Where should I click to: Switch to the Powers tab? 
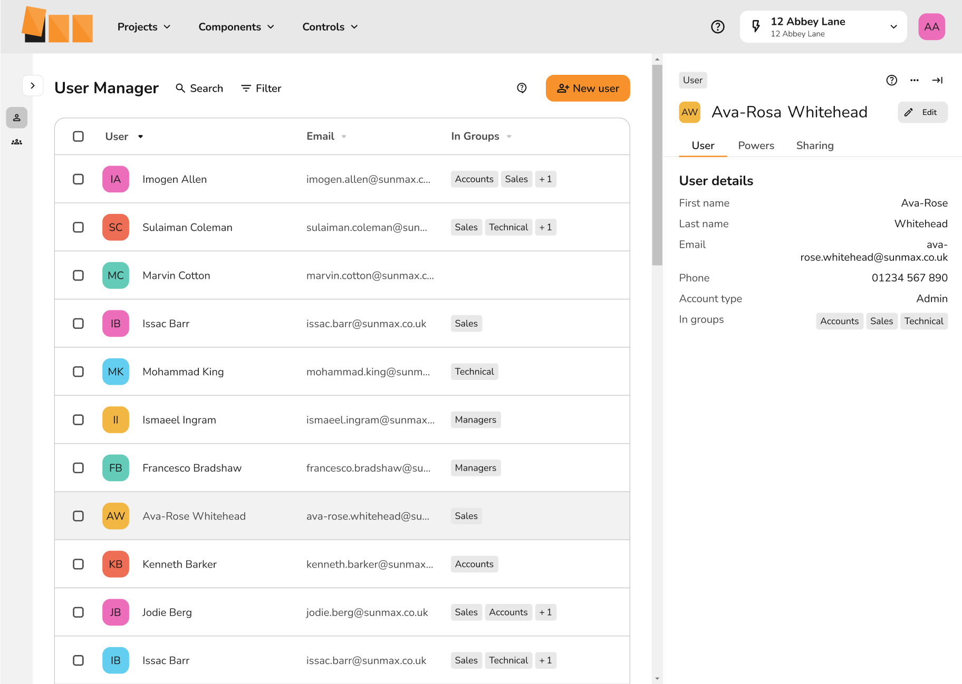756,145
